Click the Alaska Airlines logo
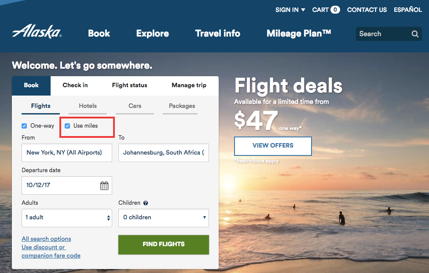This screenshot has width=429, height=273. [37, 32]
